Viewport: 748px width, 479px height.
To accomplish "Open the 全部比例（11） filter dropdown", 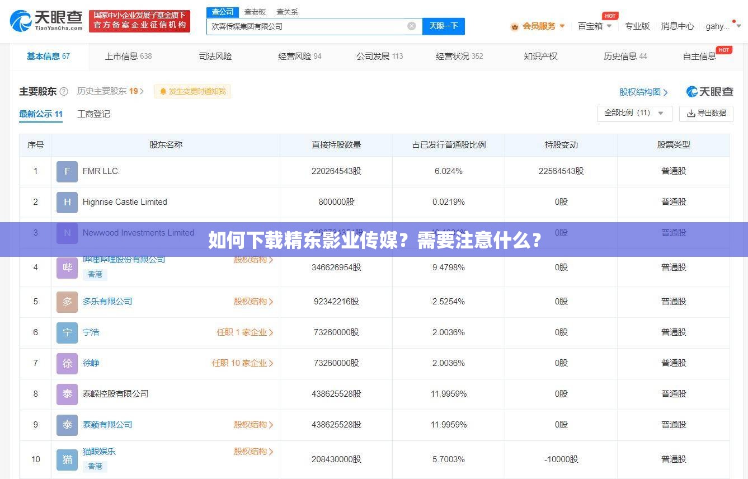I will [x=634, y=113].
